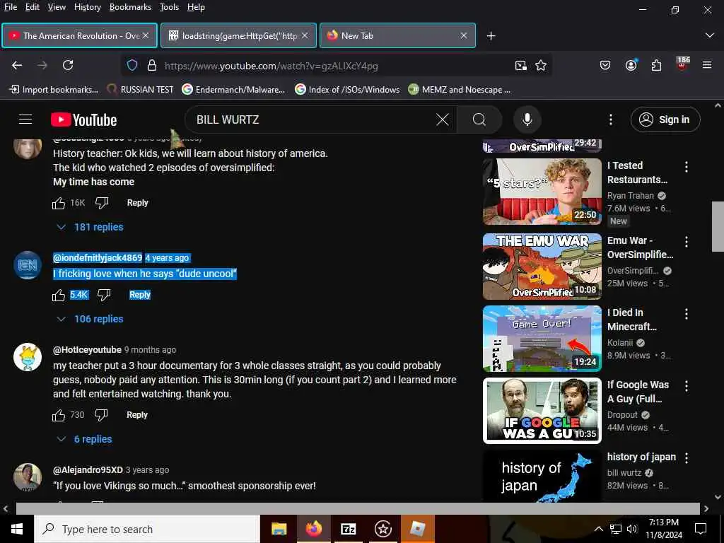Open more options for 'history of japan' video
724x543 pixels.
(x=687, y=458)
